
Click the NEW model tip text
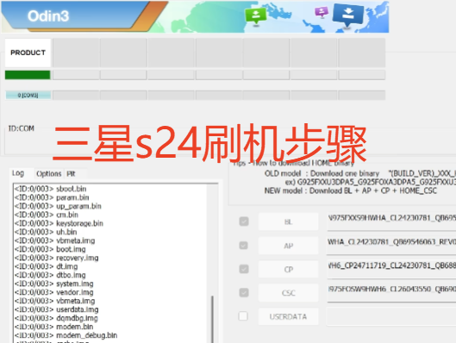tap(351, 190)
